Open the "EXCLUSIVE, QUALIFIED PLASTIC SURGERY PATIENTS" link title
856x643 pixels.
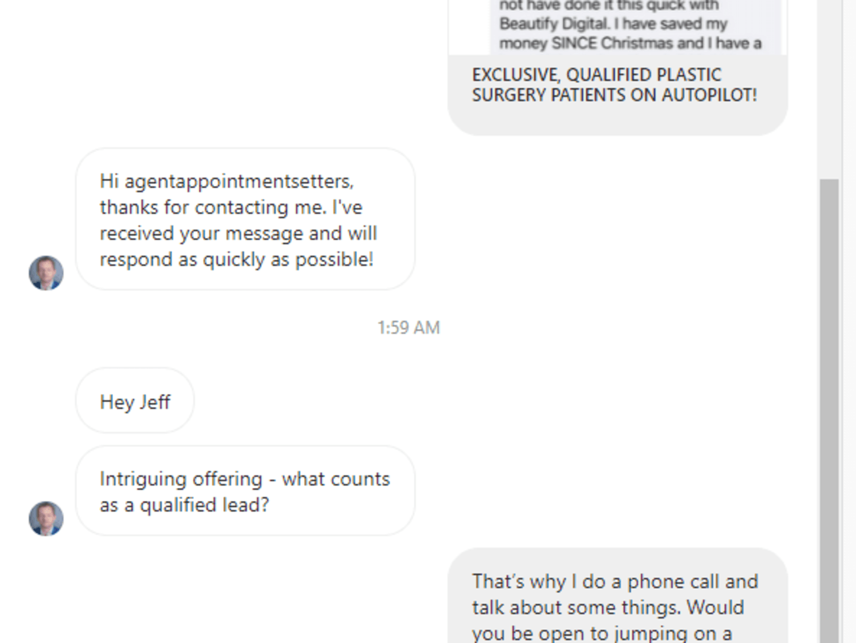coord(615,85)
